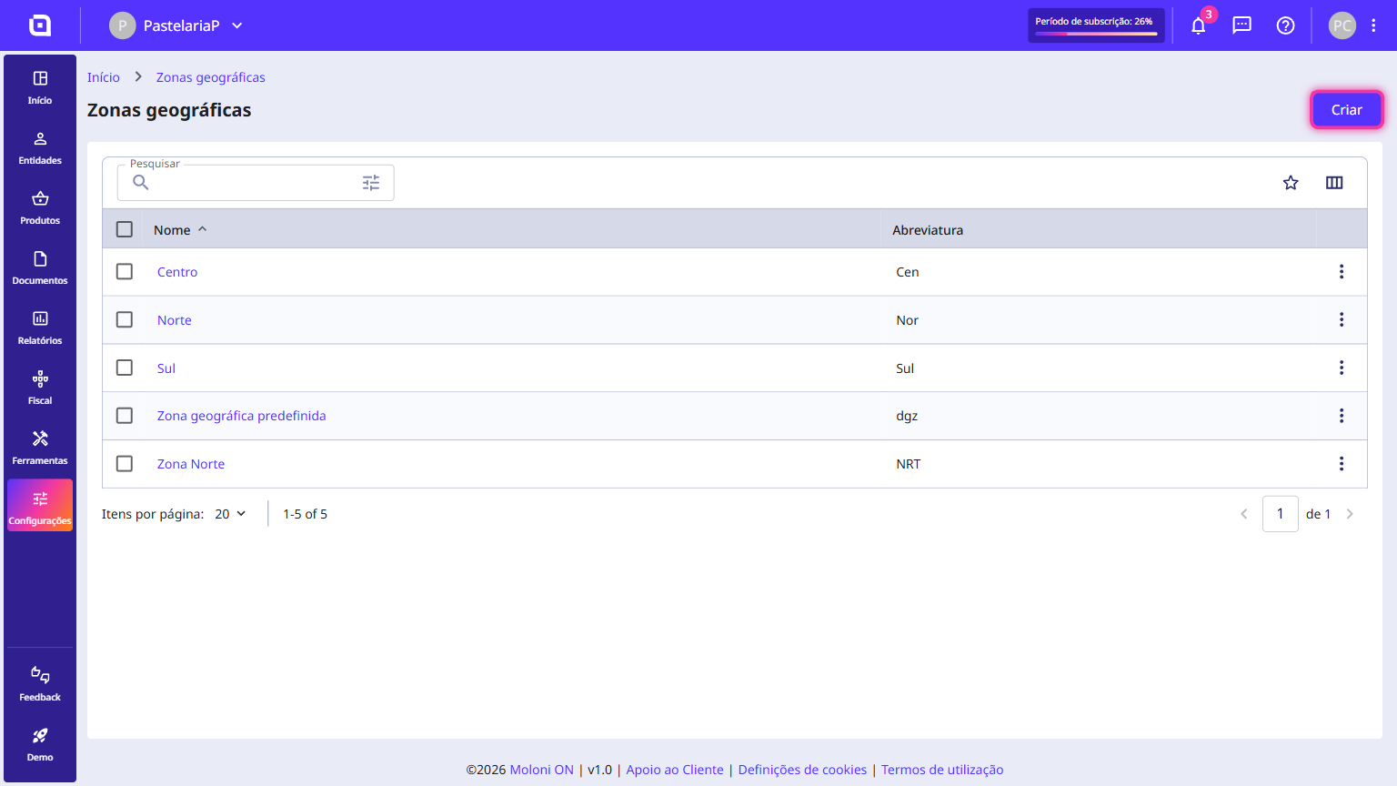Open the notifications bell
Image resolution: width=1397 pixels, height=786 pixels.
[1199, 25]
